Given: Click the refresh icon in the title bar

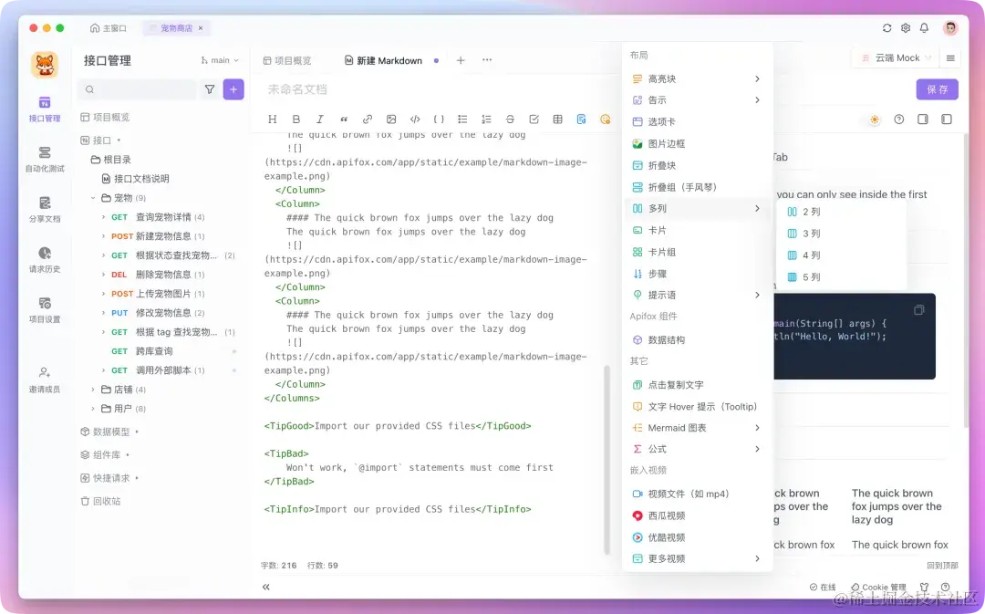Looking at the screenshot, I should 887,27.
